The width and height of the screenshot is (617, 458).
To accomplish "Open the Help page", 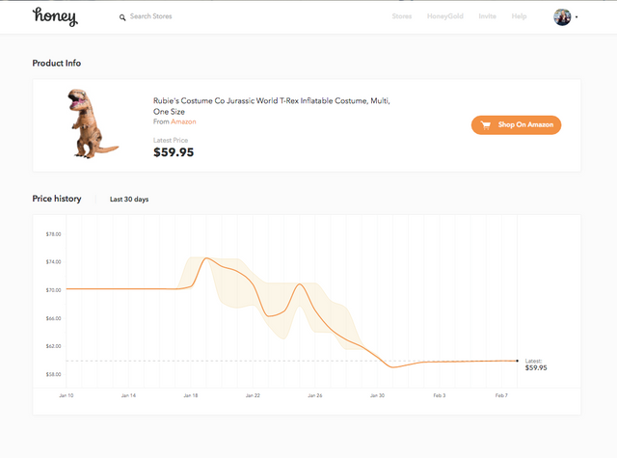I will (x=520, y=17).
